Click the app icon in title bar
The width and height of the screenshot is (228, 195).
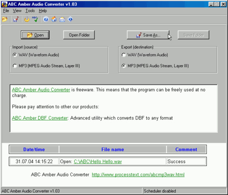(x=4, y=4)
